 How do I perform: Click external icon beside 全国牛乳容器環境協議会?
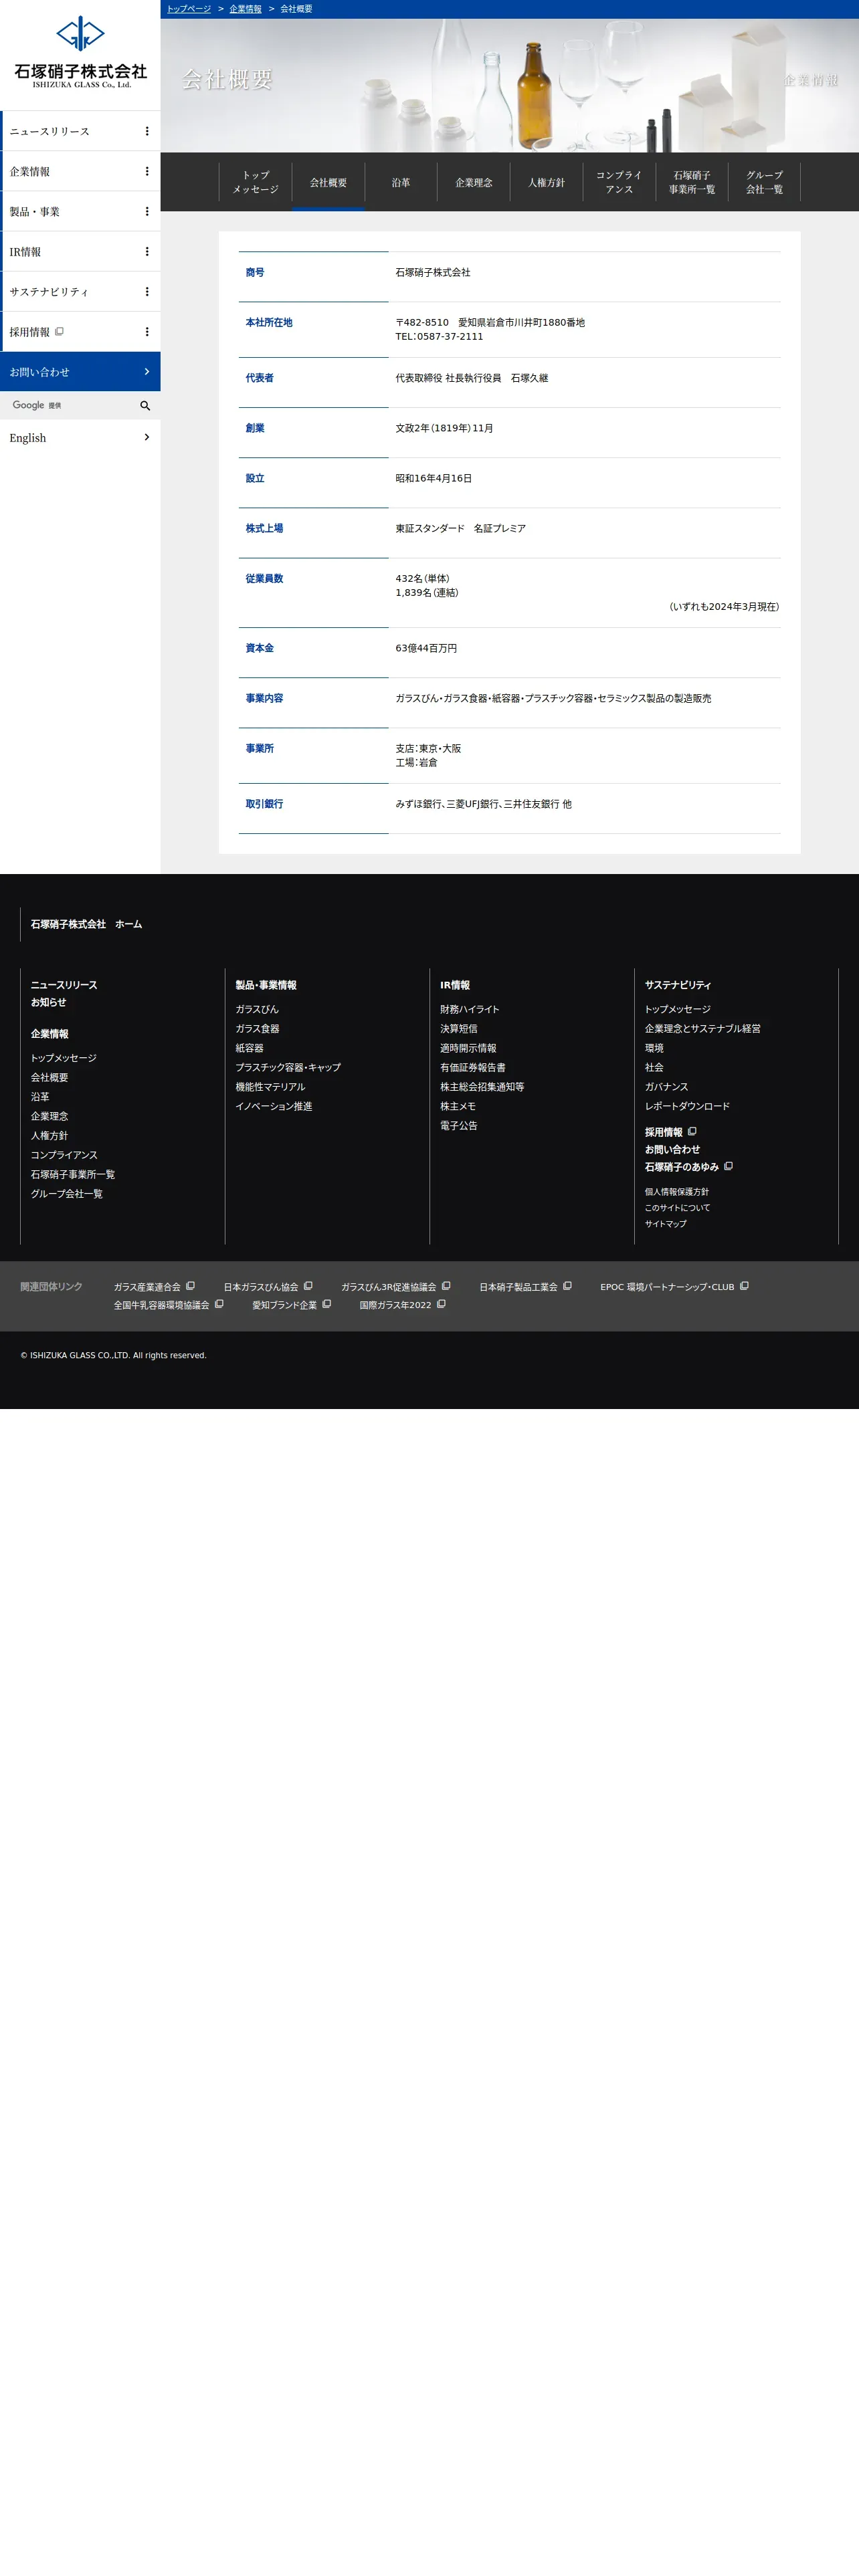point(219,1304)
